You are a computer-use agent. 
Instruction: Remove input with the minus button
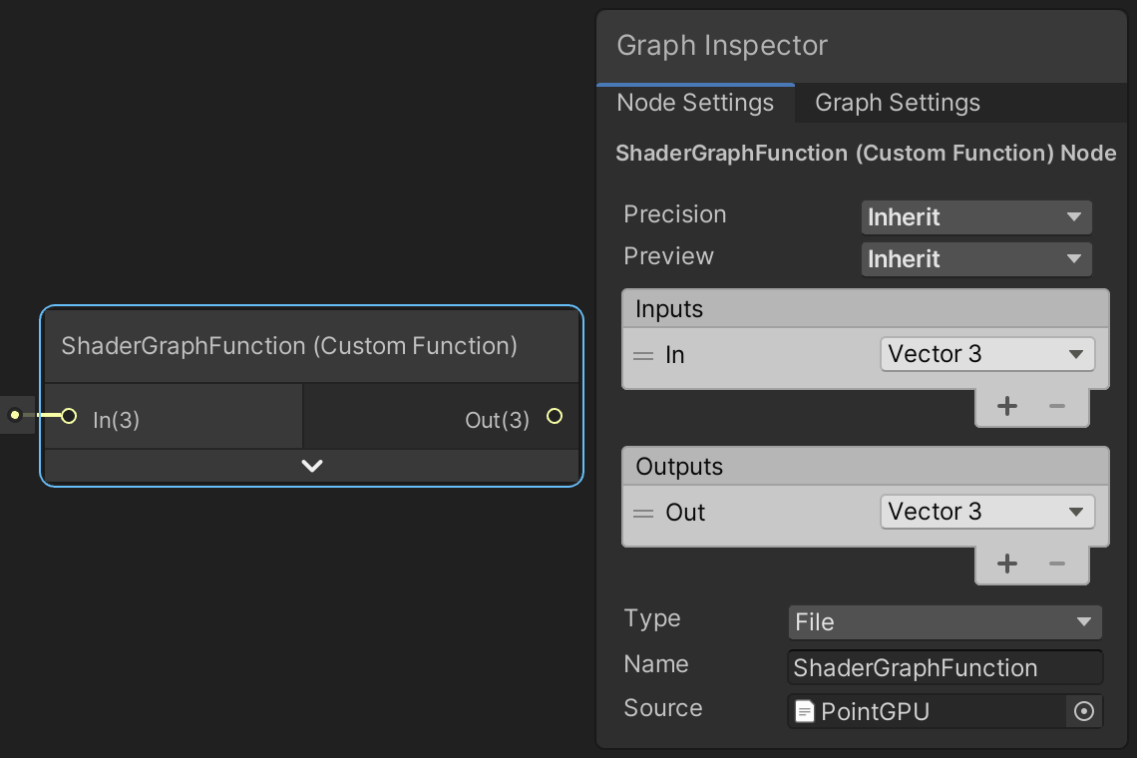[x=1057, y=406]
